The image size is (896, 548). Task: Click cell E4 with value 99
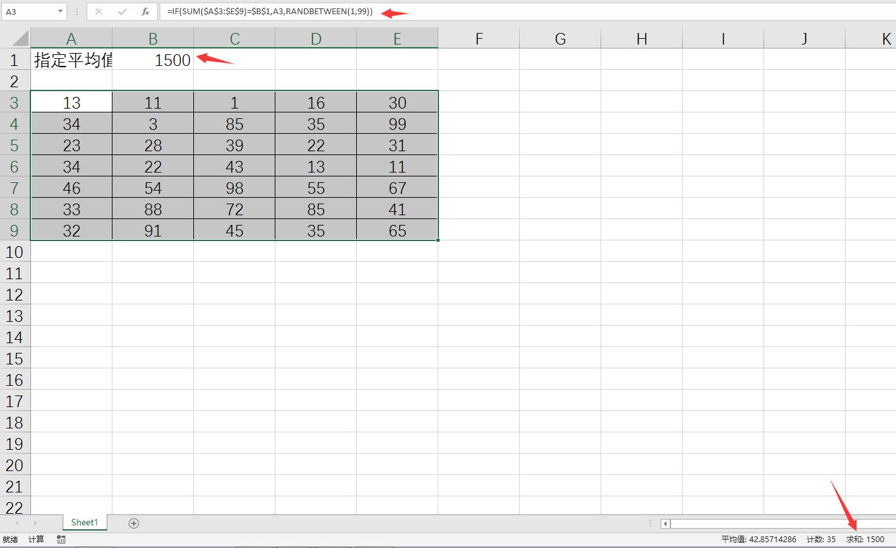[397, 123]
